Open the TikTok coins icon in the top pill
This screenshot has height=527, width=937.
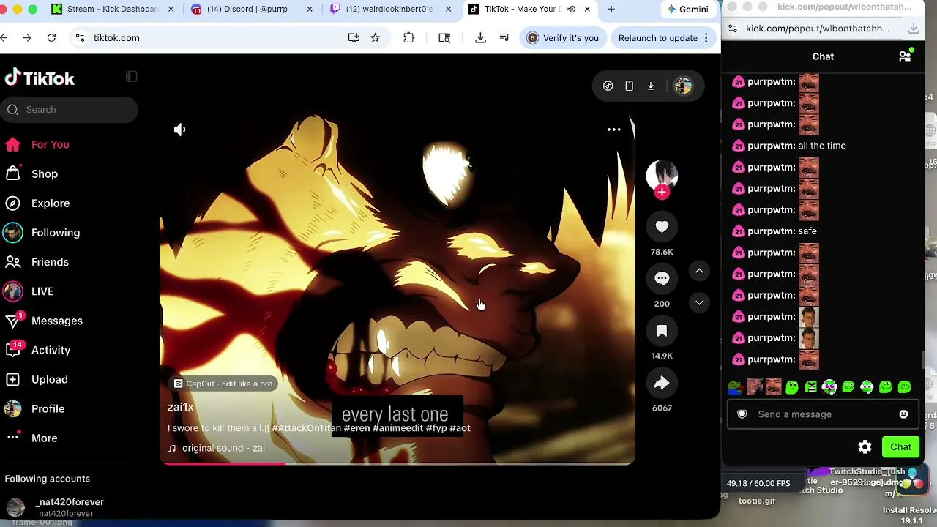point(608,86)
